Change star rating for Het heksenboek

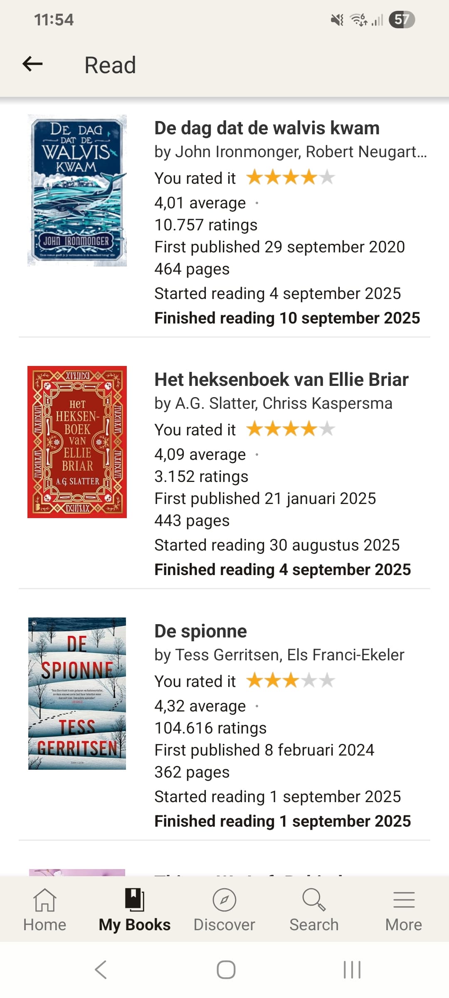point(291,429)
